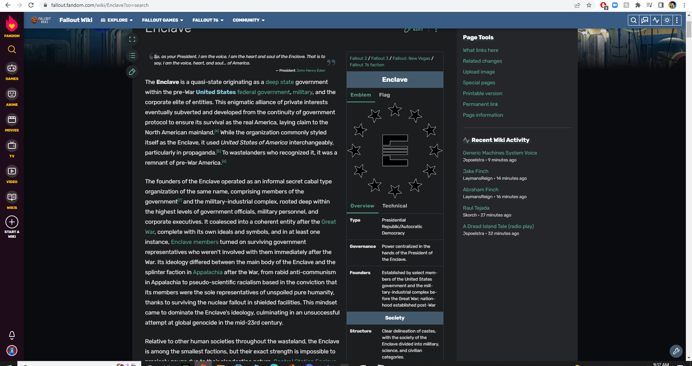
Task: Click the page vertical scrollbar thumb
Action: [x=689, y=29]
